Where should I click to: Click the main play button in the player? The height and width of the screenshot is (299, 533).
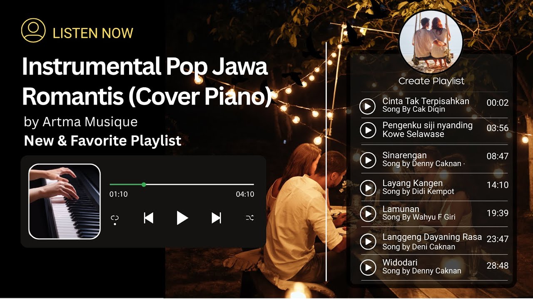pos(182,218)
